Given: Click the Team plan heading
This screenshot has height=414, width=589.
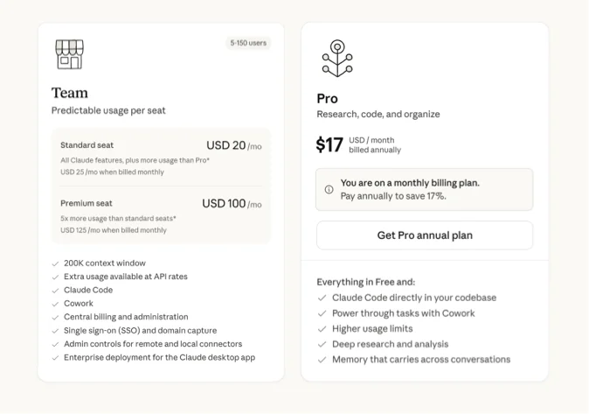Looking at the screenshot, I should pyautogui.click(x=70, y=93).
